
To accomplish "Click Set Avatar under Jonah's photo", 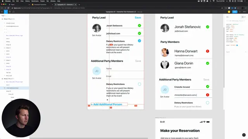I will [96, 35].
